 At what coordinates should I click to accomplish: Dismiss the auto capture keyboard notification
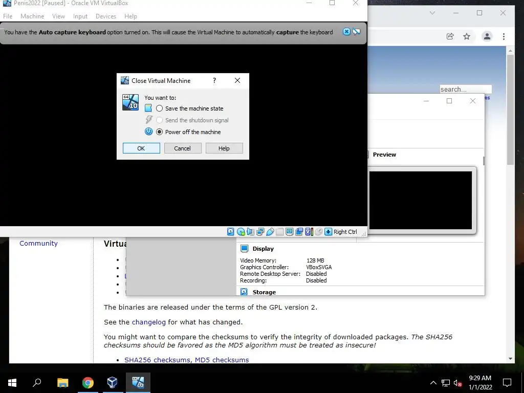click(x=346, y=32)
